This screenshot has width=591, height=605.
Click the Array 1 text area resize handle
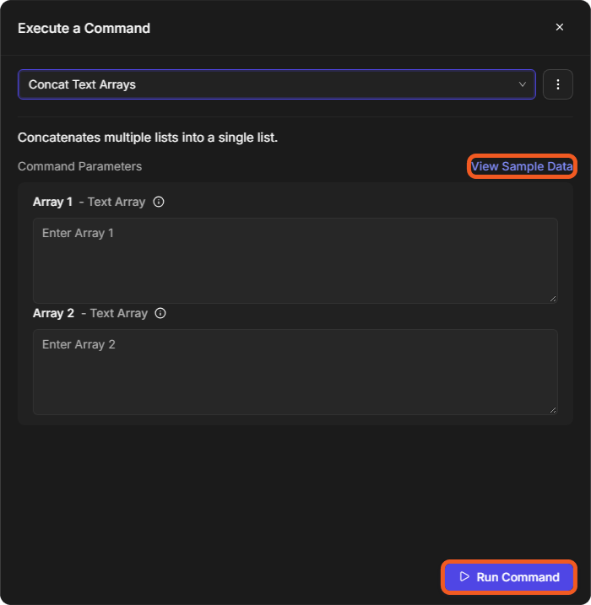point(553,299)
